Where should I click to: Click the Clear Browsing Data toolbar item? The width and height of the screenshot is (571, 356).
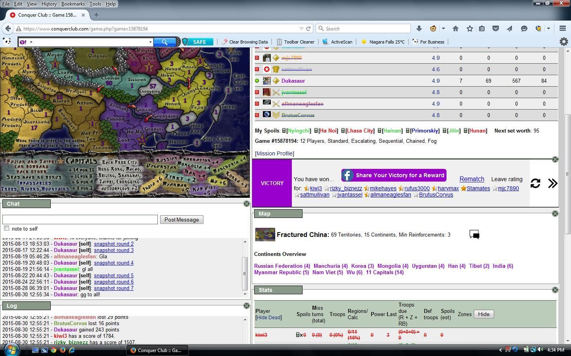(x=245, y=42)
